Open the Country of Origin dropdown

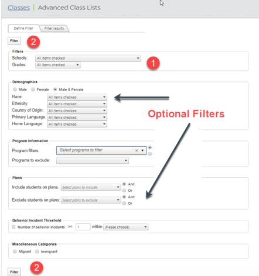click(77, 111)
